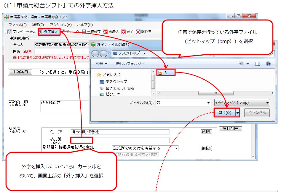
Task: Click the 再読込 reload icon
Action: pos(106,32)
